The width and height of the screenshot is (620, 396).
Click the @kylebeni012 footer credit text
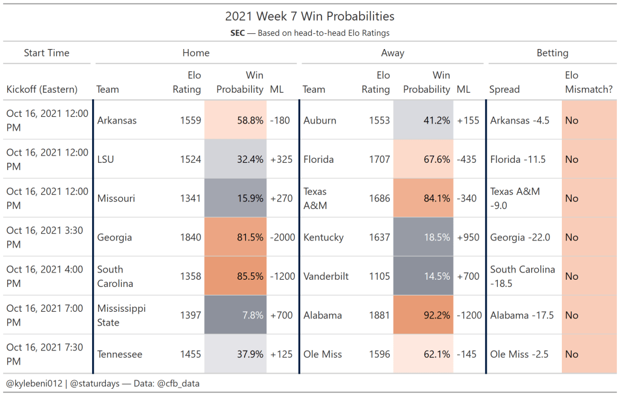tap(33, 383)
